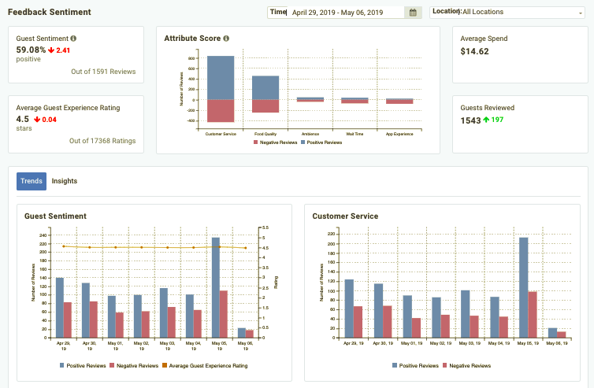Open the calendar date picker icon

click(x=413, y=13)
